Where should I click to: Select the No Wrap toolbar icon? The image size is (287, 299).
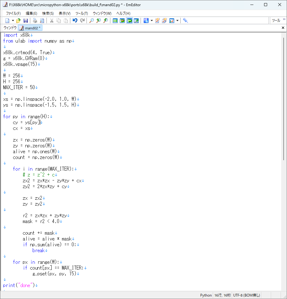tap(115, 21)
